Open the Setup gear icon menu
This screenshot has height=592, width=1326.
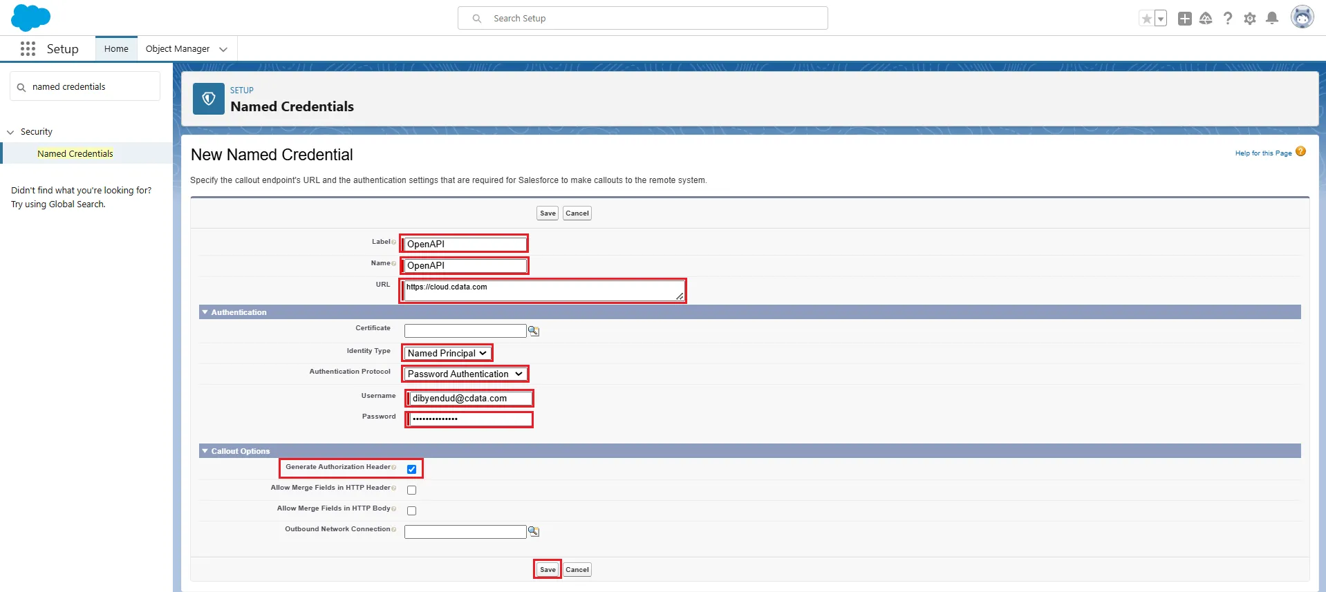tap(1250, 19)
